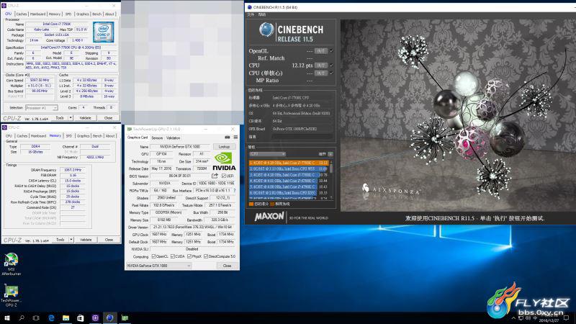Click the ranking details toggle button
This screenshot has height=324, width=576.
pos(330,154)
